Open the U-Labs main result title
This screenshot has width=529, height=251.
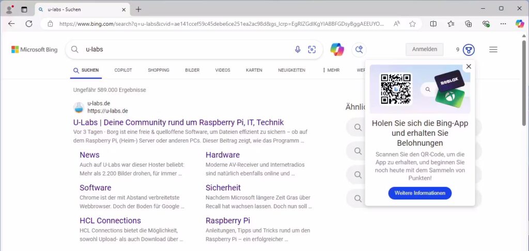pos(178,122)
